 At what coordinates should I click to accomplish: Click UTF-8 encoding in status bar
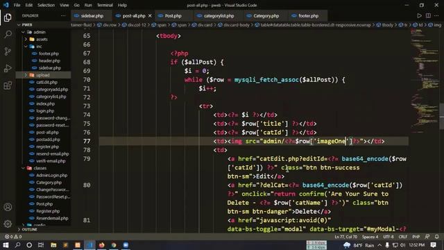coord(388,236)
